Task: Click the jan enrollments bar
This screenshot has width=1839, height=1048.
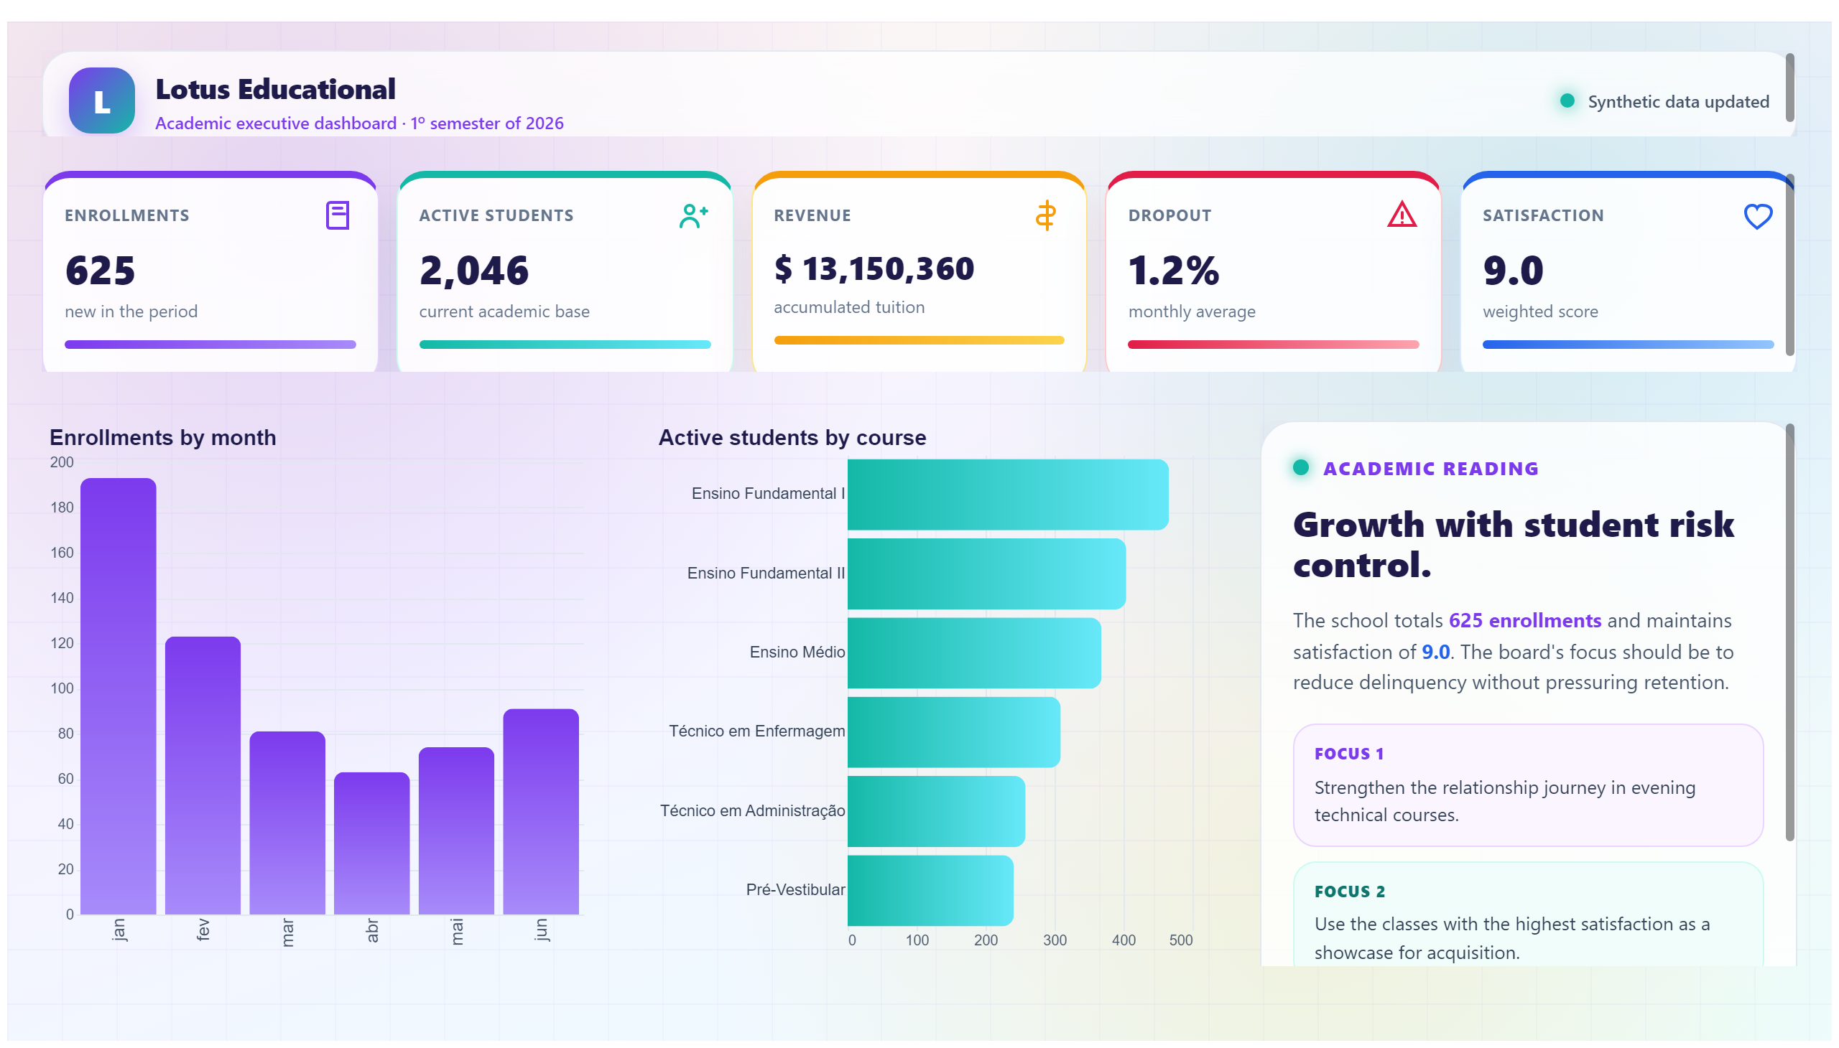Action: coord(118,696)
